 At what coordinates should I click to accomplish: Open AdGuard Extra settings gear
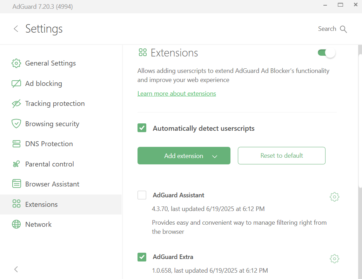(334, 259)
